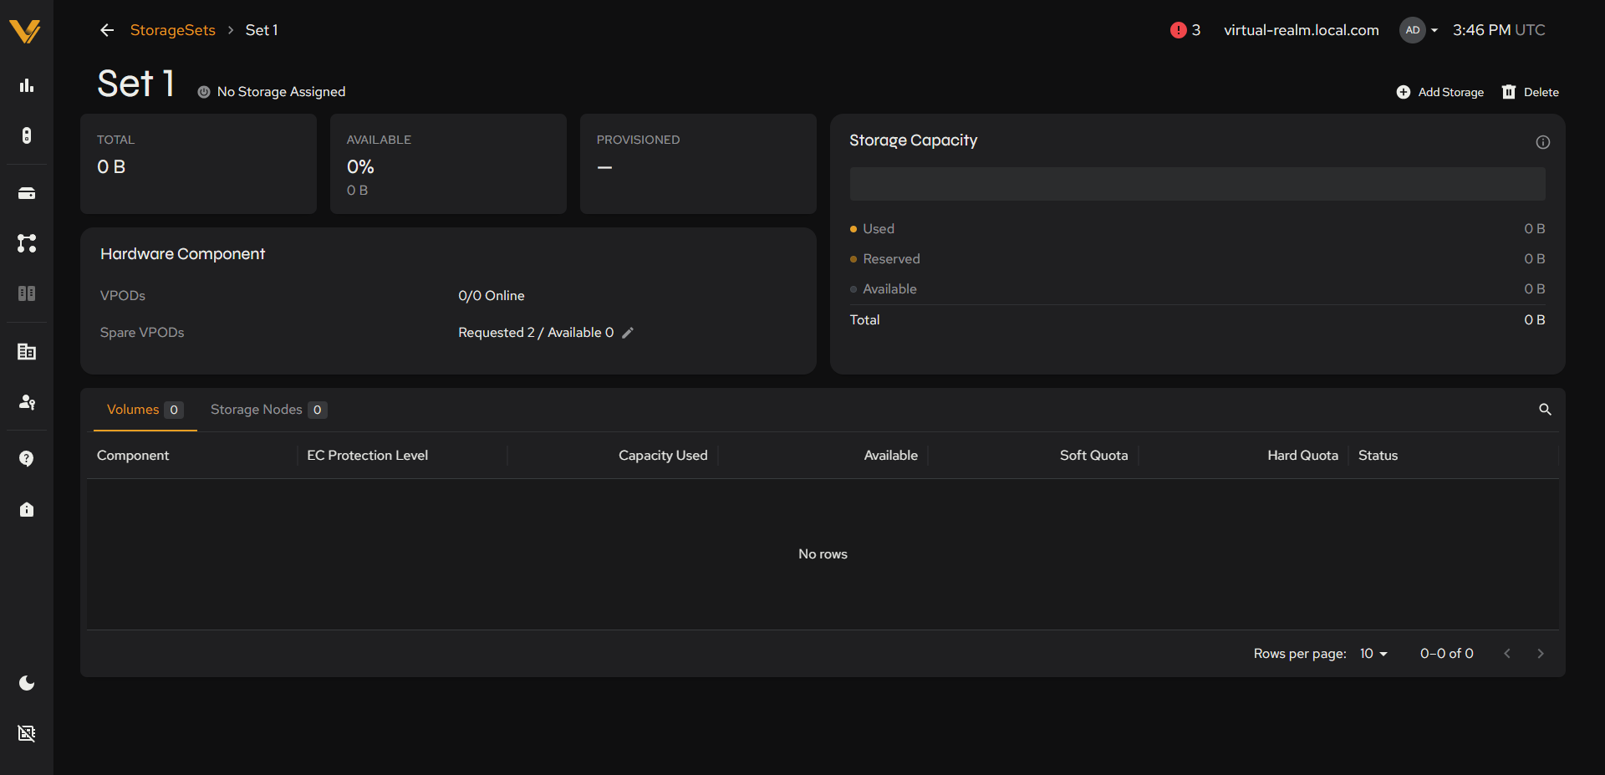This screenshot has width=1605, height=775.
Task: Click the Available column header
Action: pyautogui.click(x=890, y=456)
